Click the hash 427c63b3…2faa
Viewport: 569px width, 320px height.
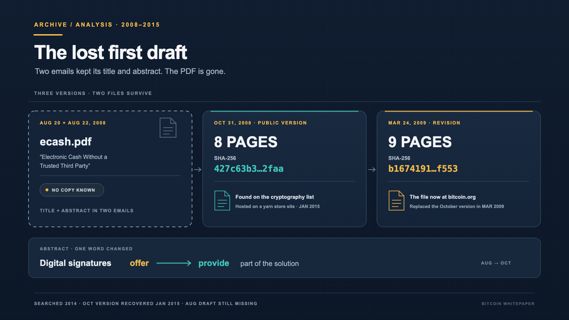click(249, 169)
